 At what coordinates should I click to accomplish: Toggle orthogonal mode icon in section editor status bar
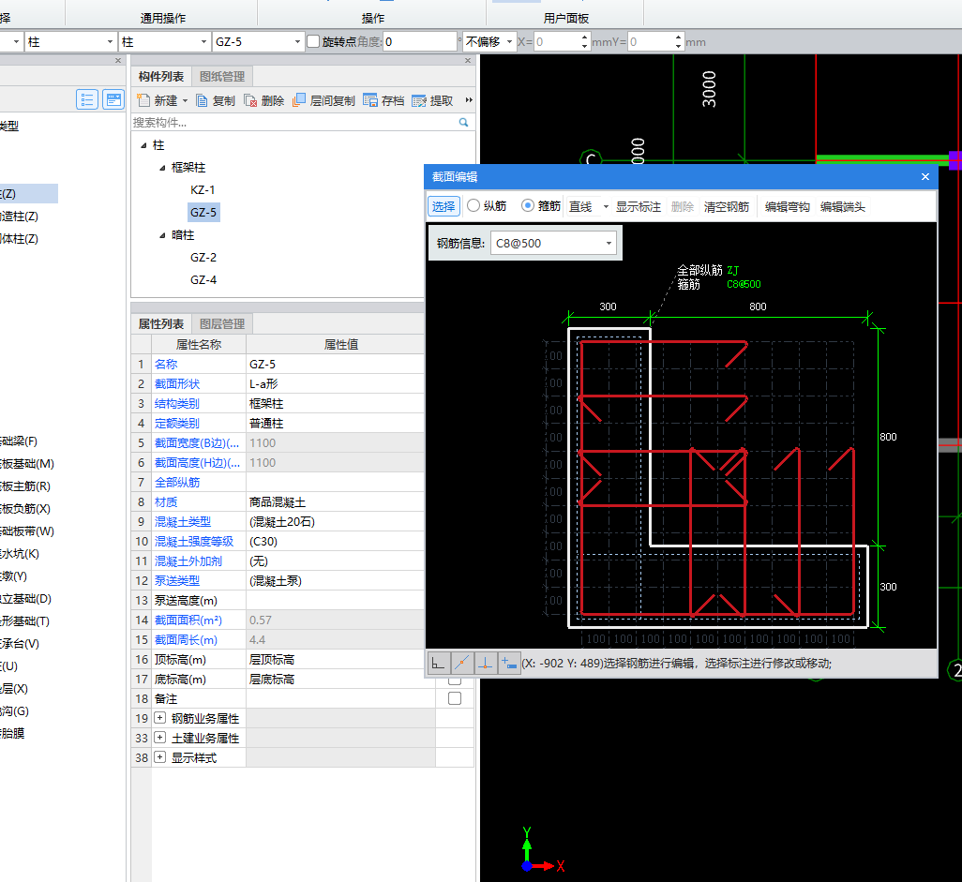click(x=438, y=663)
